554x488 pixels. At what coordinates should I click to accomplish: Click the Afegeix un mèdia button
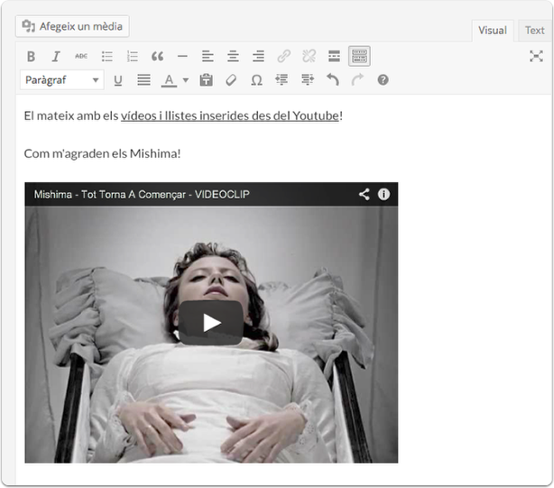tap(72, 26)
